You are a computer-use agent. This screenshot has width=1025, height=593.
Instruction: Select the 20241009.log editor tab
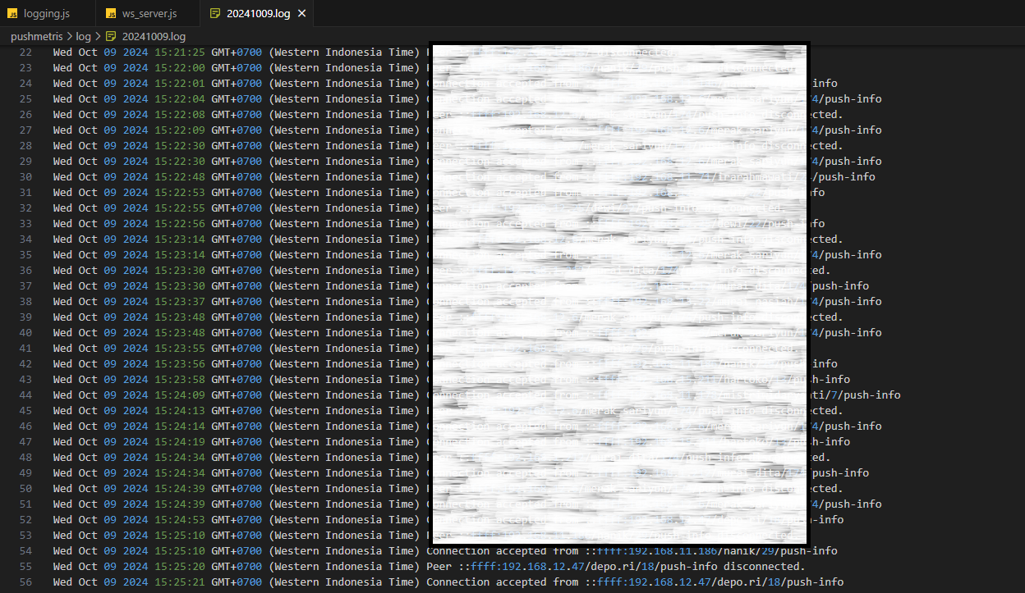pyautogui.click(x=257, y=13)
